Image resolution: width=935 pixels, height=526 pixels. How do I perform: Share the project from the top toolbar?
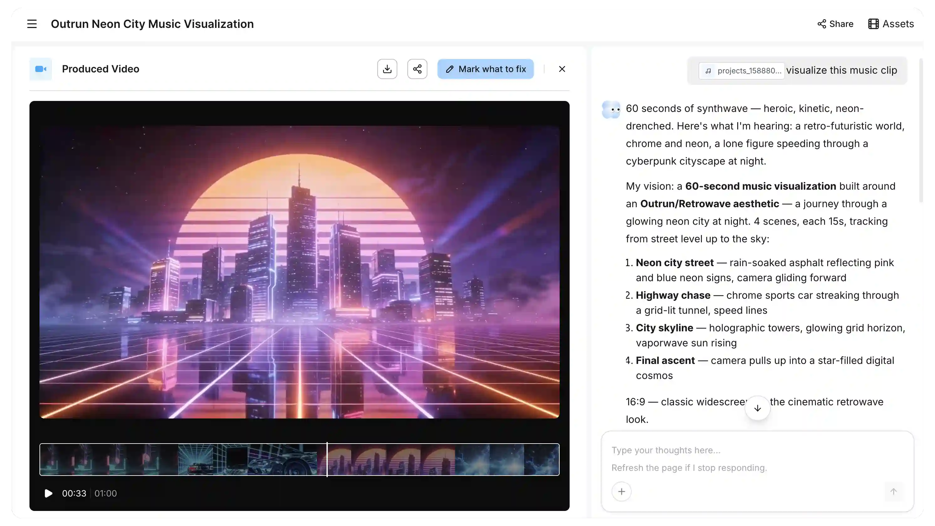coord(835,24)
